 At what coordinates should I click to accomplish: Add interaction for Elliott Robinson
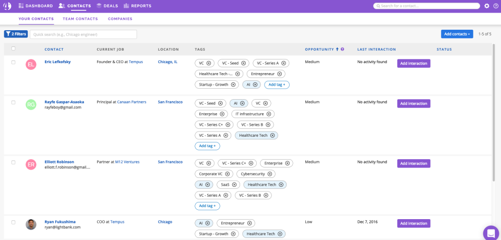click(x=414, y=163)
